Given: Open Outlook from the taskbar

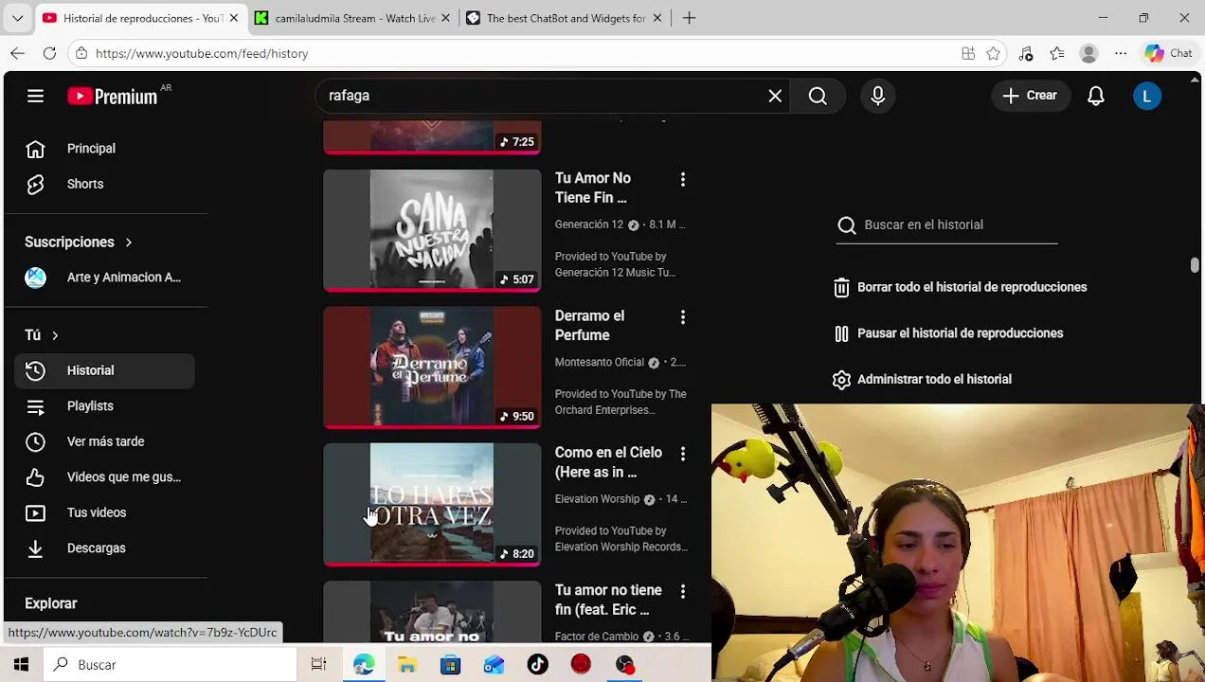Looking at the screenshot, I should pos(495,665).
